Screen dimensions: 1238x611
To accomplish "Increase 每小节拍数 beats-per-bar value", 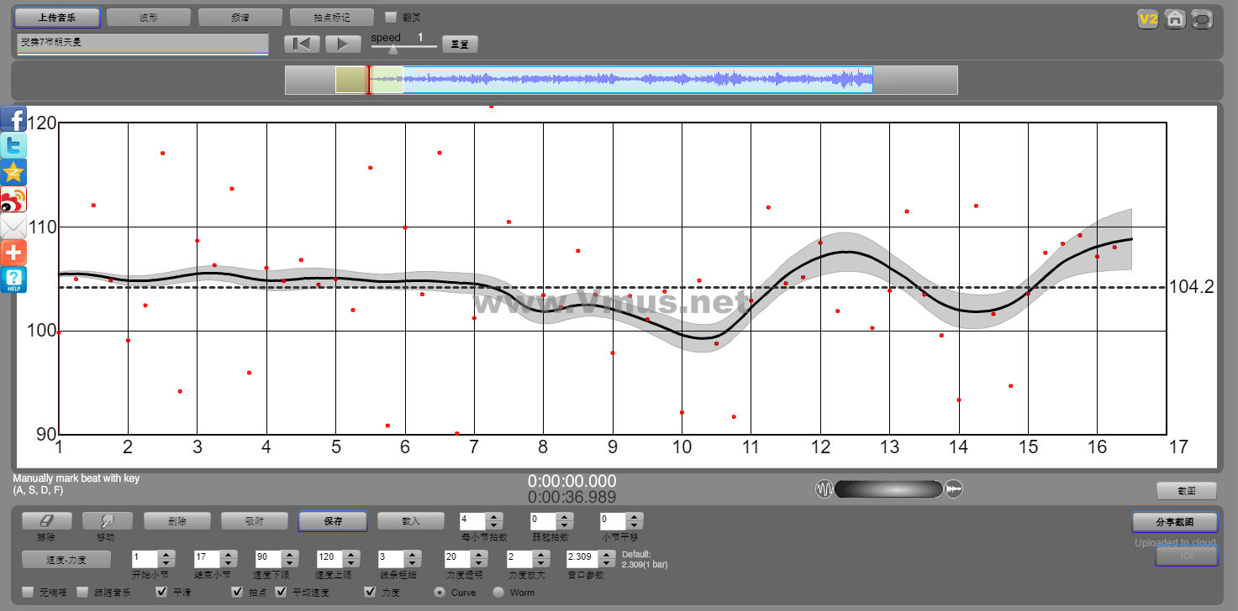I will 494,517.
